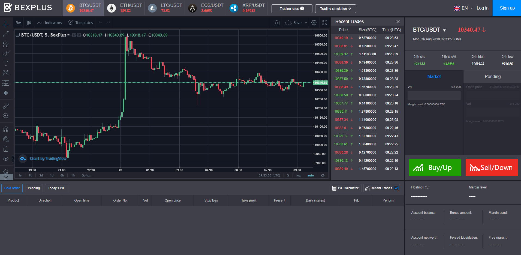Open the BexPlus symbol legend dropdown
The height and width of the screenshot is (255, 521).
click(x=68, y=35)
